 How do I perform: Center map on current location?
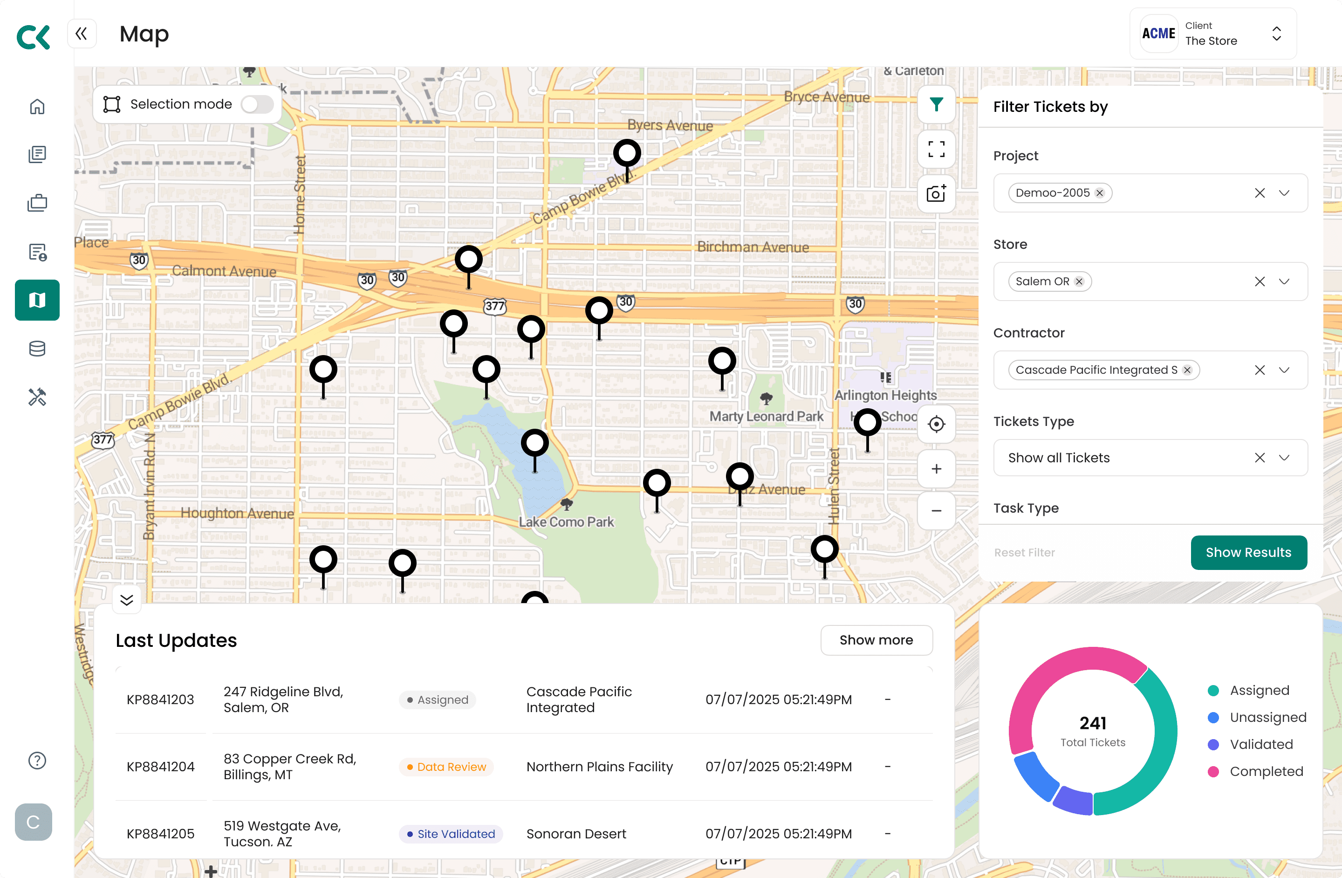(x=936, y=424)
